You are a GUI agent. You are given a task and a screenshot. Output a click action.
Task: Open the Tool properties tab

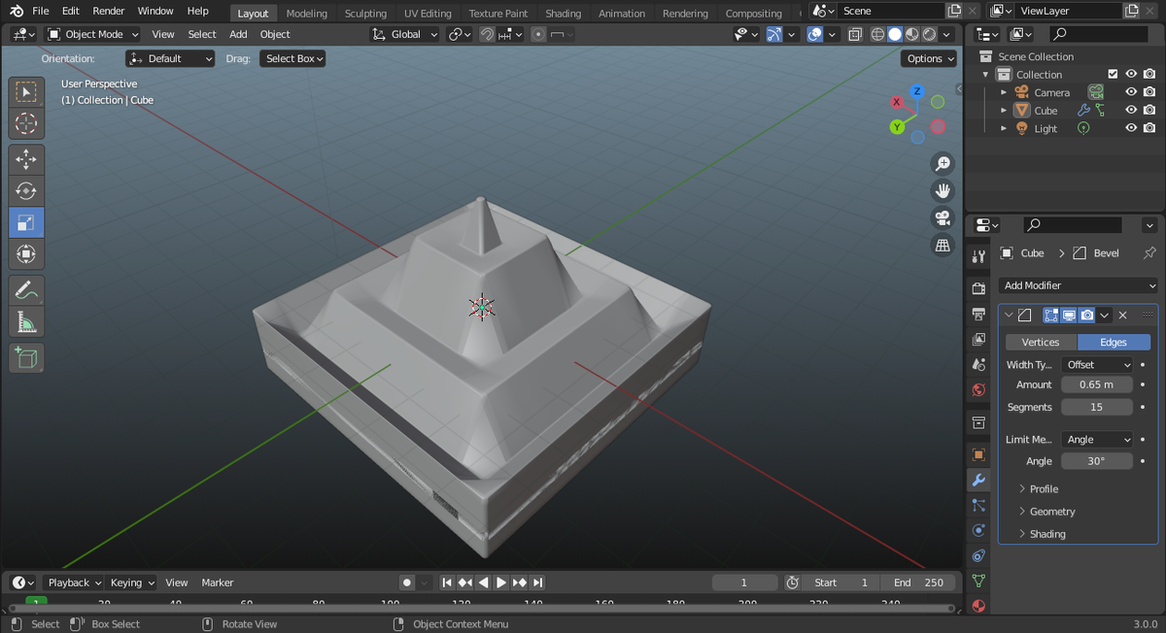[978, 257]
